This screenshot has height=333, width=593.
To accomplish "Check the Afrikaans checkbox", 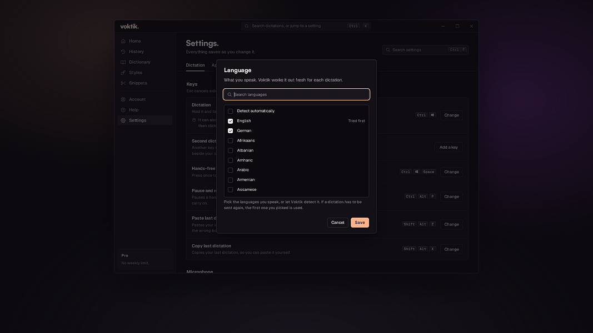I will tap(230, 140).
